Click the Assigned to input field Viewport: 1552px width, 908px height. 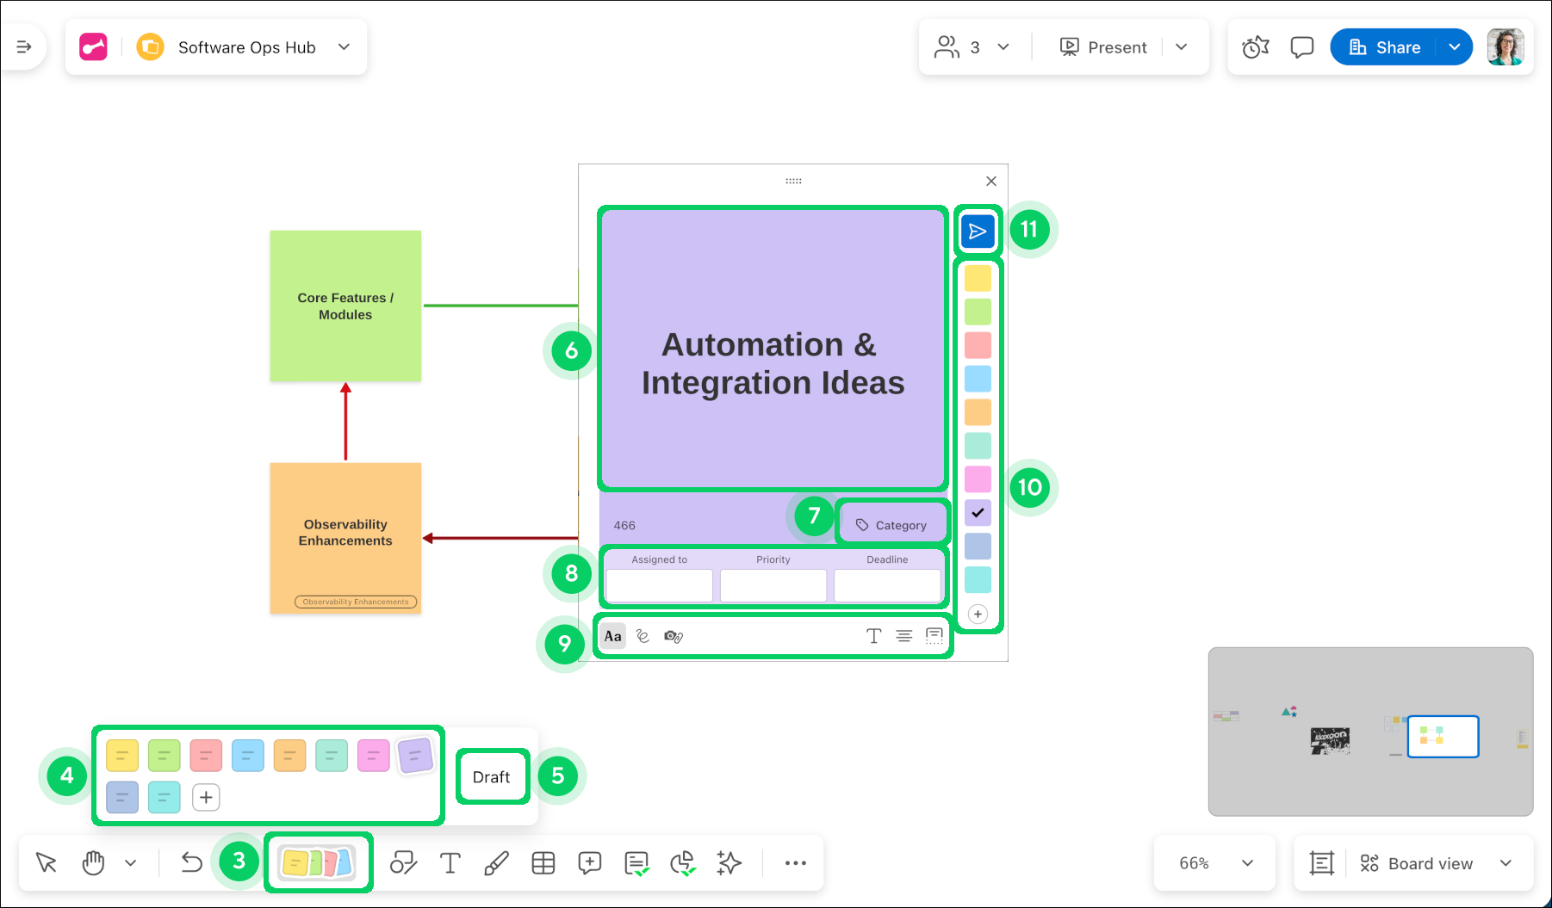659,586
